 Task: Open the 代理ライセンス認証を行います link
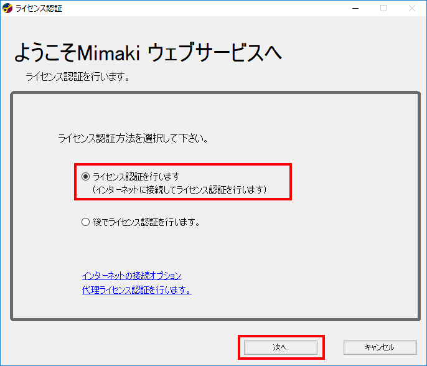pos(137,290)
